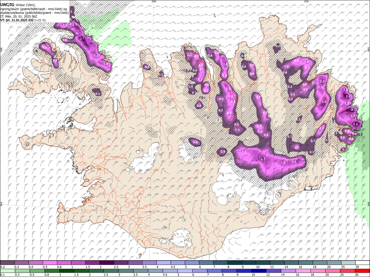Select the deep blue swatch labeled 10 in bottom legend

pyautogui.click(x=259, y=271)
